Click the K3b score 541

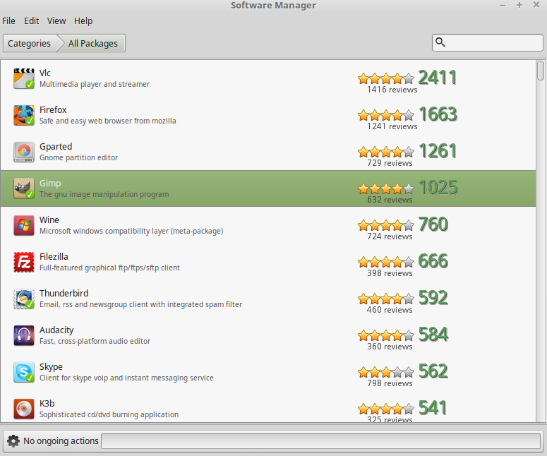pyautogui.click(x=432, y=407)
